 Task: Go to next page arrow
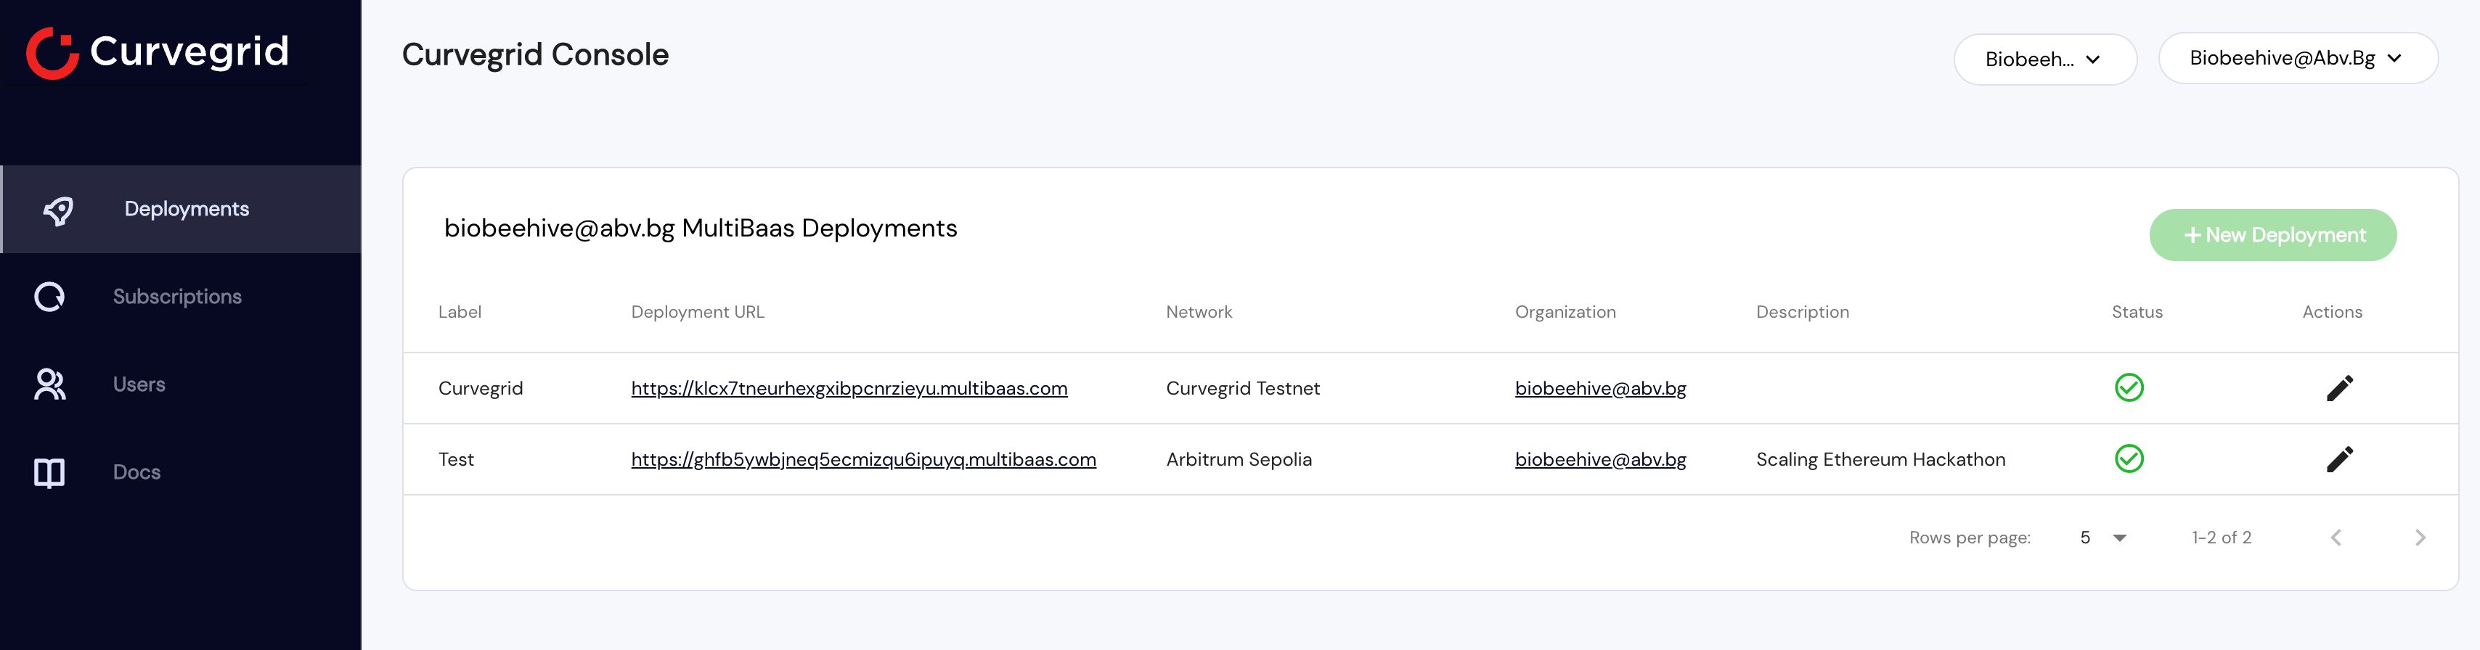pos(2419,538)
